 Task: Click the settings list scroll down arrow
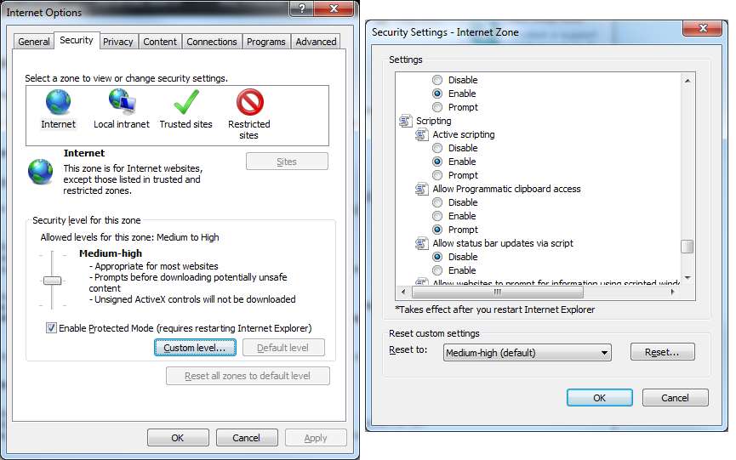688,277
